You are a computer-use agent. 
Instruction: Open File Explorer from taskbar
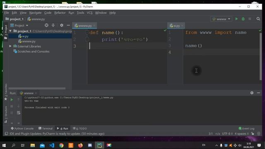33,145
